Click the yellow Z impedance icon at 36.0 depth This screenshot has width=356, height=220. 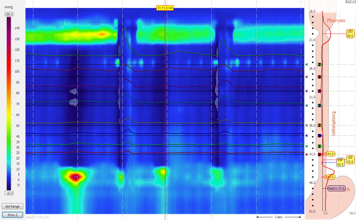click(320, 126)
